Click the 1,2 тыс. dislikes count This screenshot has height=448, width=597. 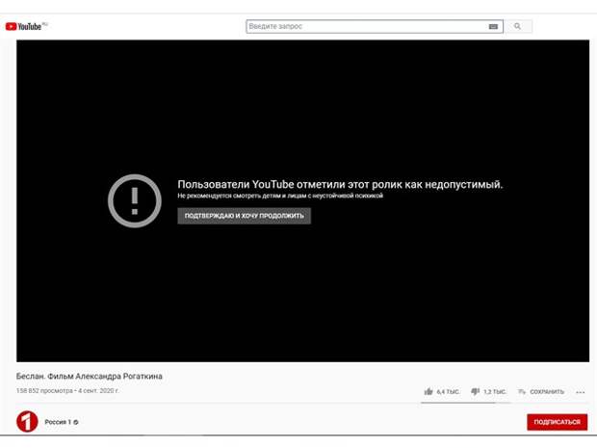tap(495, 391)
